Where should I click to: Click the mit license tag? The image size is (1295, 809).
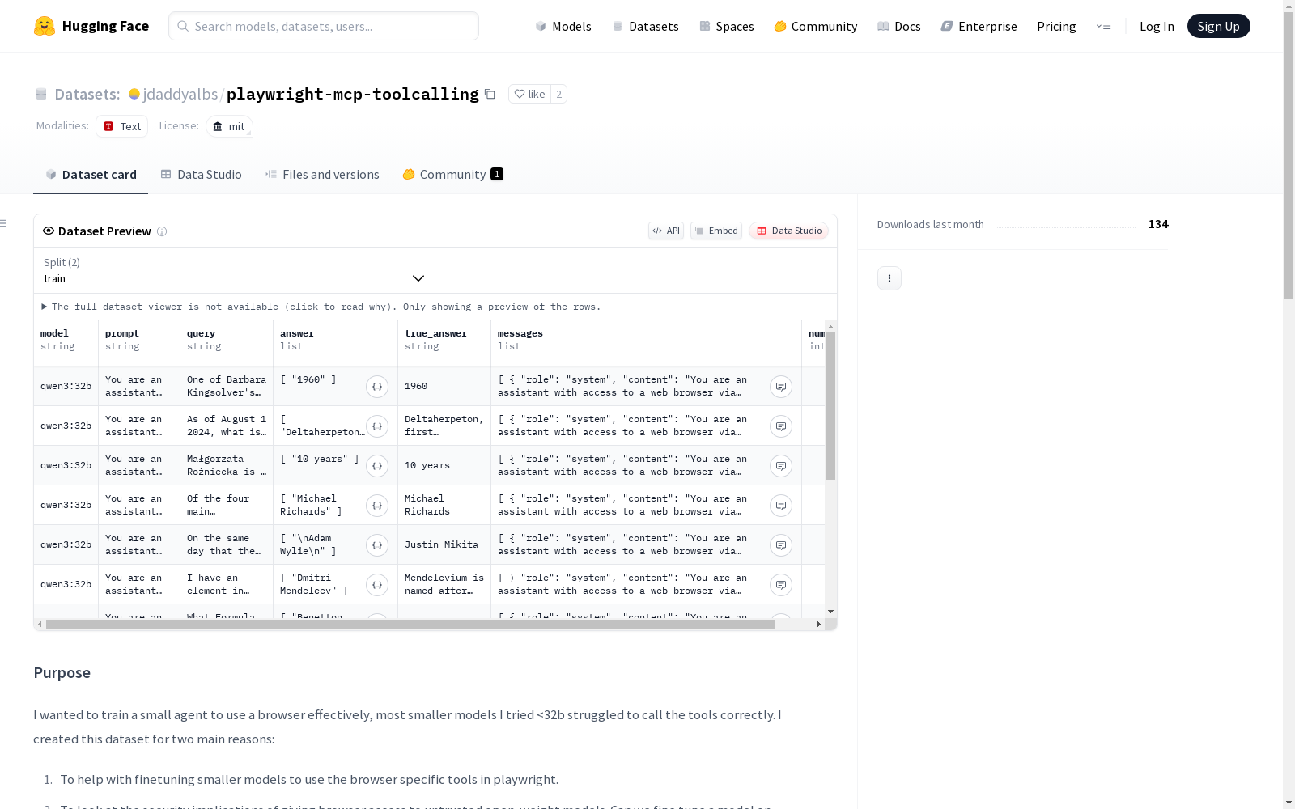click(x=229, y=126)
